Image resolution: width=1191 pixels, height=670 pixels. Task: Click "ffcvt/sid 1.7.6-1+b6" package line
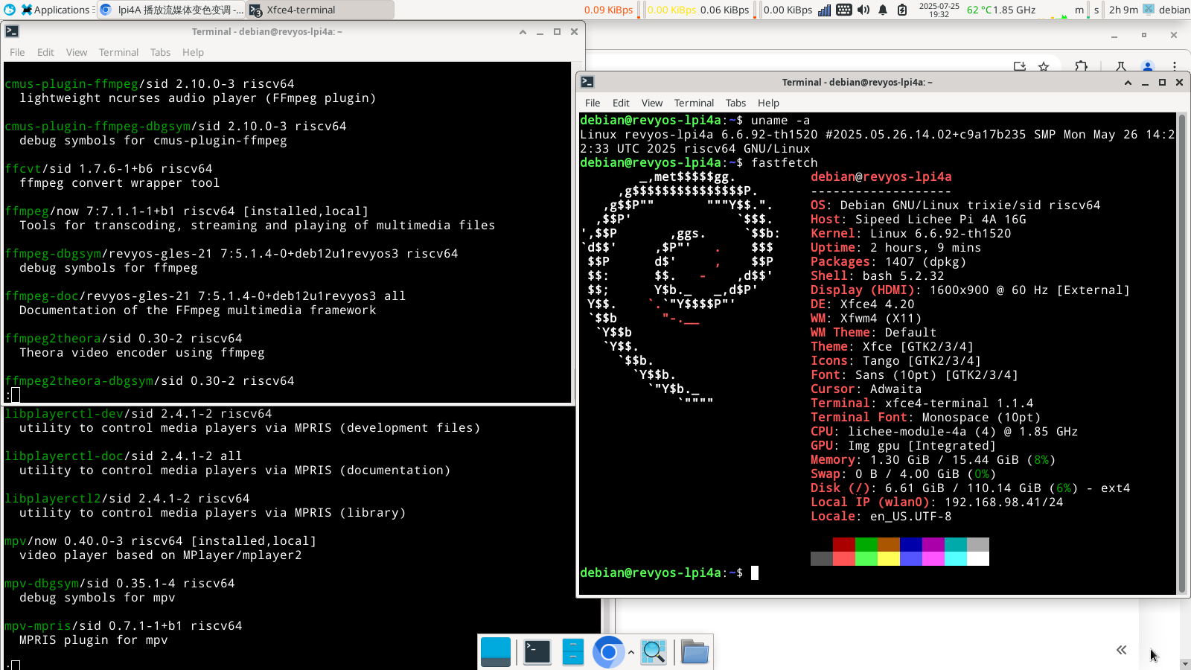(x=109, y=169)
